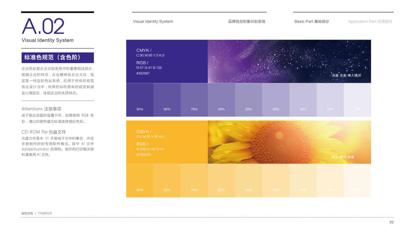The height and width of the screenshot is (235, 418).
Task: Click the main purple standard color block
Action: point(167,61)
